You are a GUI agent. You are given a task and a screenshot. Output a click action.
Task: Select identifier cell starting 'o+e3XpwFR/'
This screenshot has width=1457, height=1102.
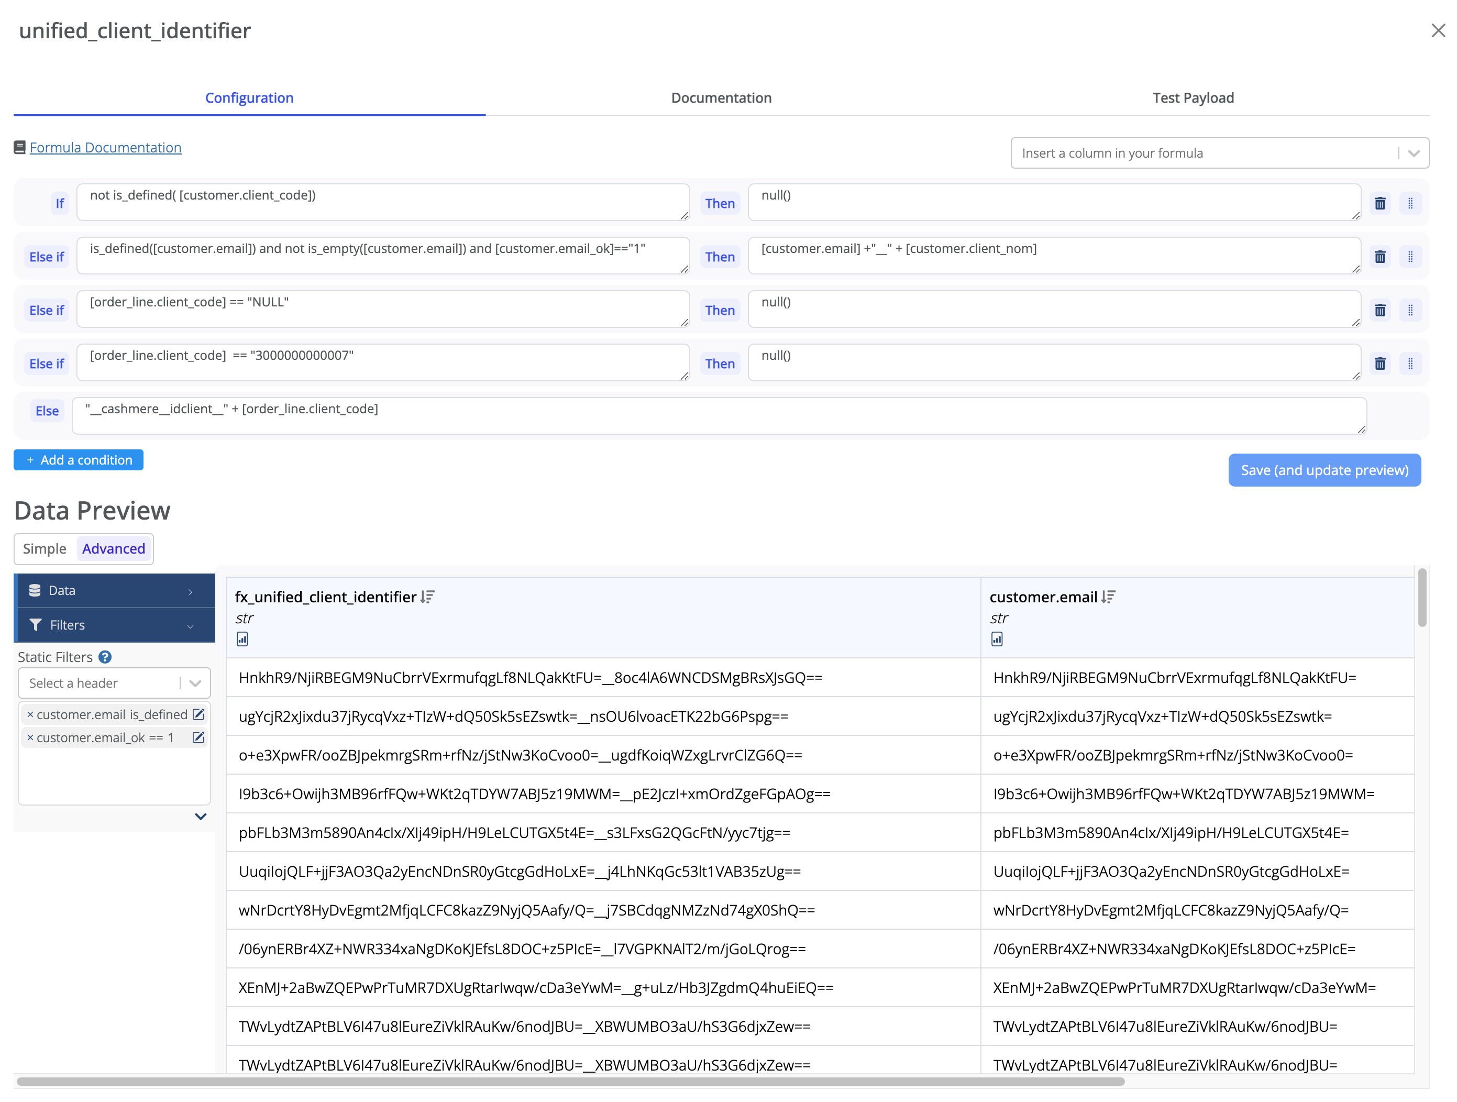coord(603,755)
